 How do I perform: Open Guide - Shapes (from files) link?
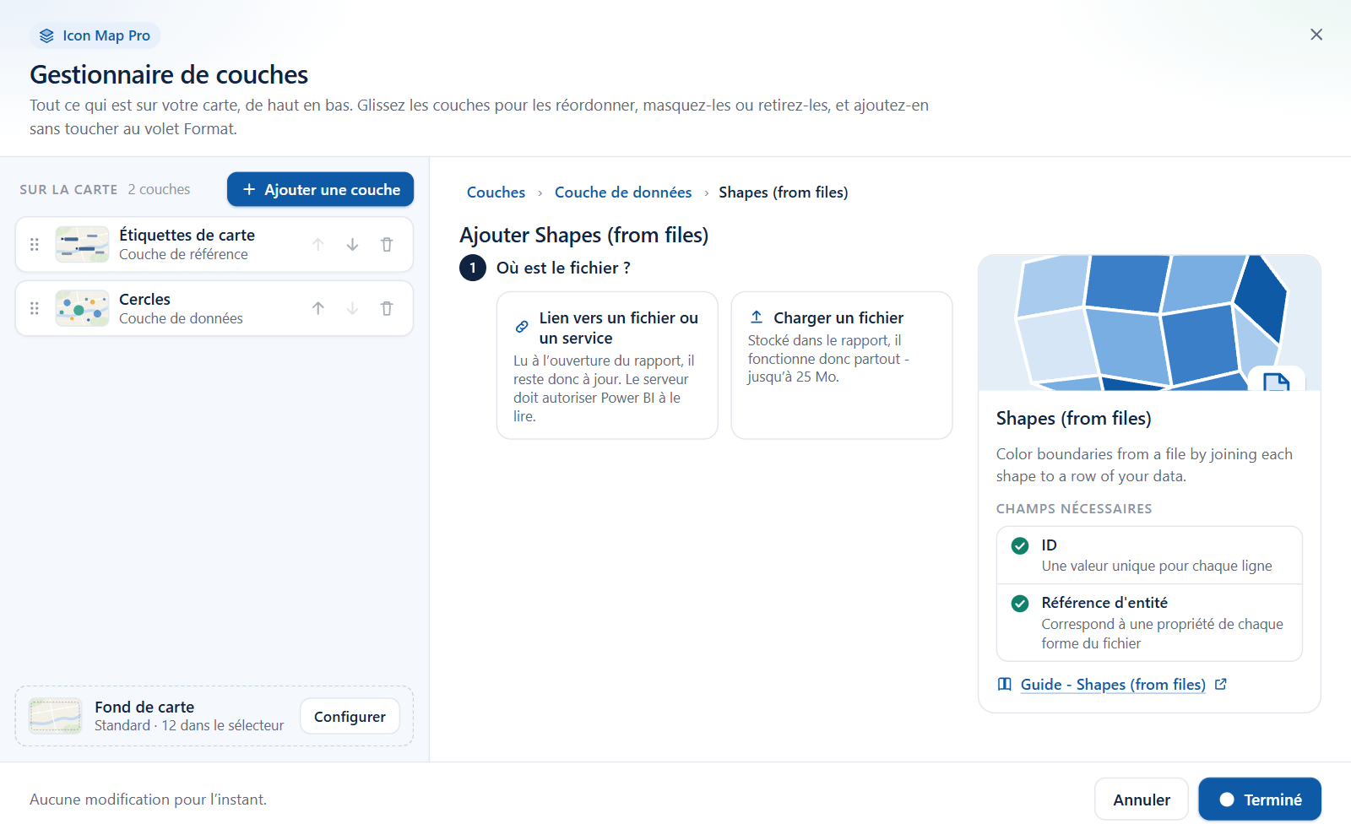1112,685
